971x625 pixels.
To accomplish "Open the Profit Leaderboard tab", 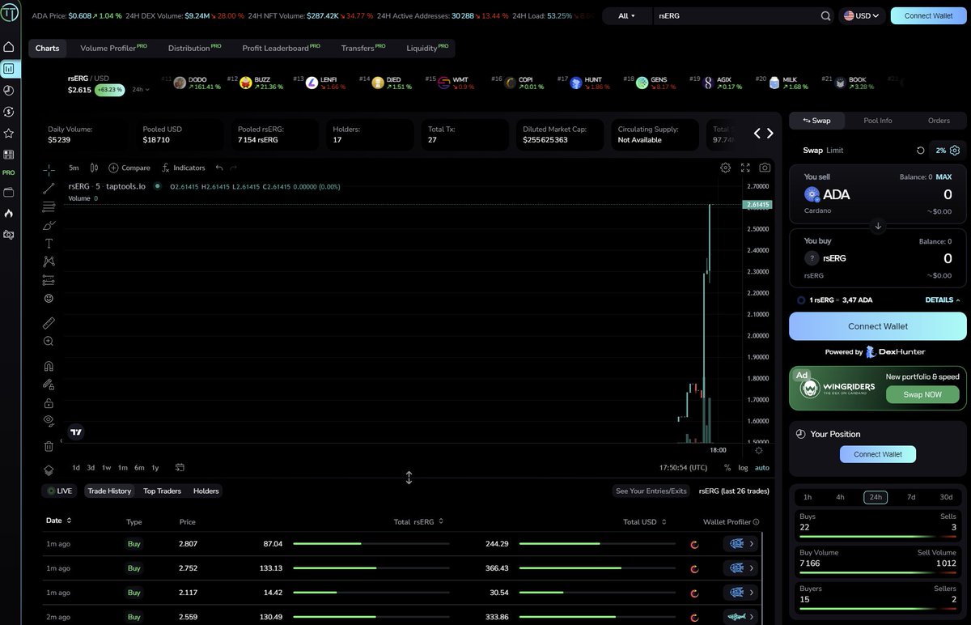I will point(282,48).
